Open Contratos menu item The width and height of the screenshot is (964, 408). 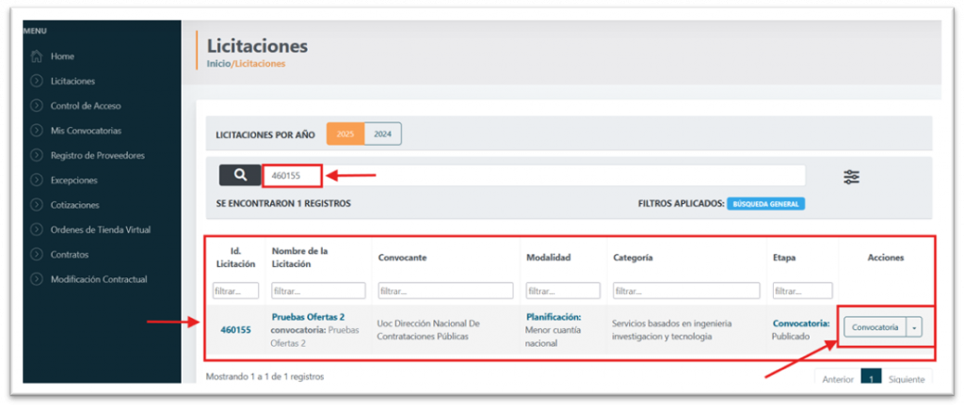70,255
